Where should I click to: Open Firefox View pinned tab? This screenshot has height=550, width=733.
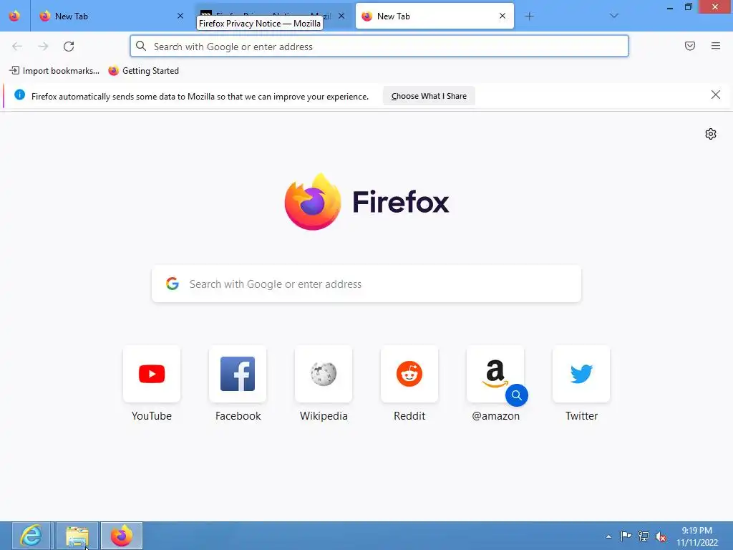[14, 16]
